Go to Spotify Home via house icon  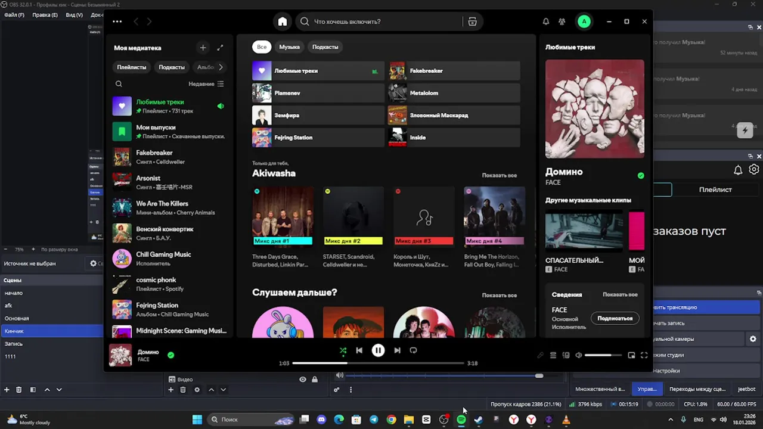pyautogui.click(x=283, y=21)
